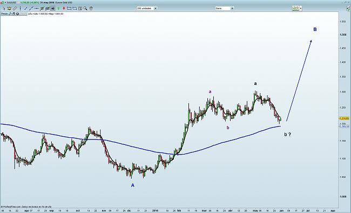
Task: Select the segment drawing tool
Action: (26, 9)
